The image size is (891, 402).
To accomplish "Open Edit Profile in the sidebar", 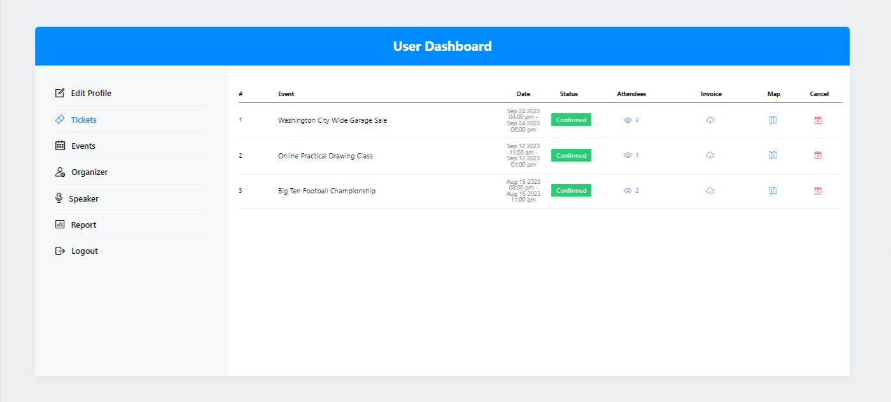I will pos(90,94).
